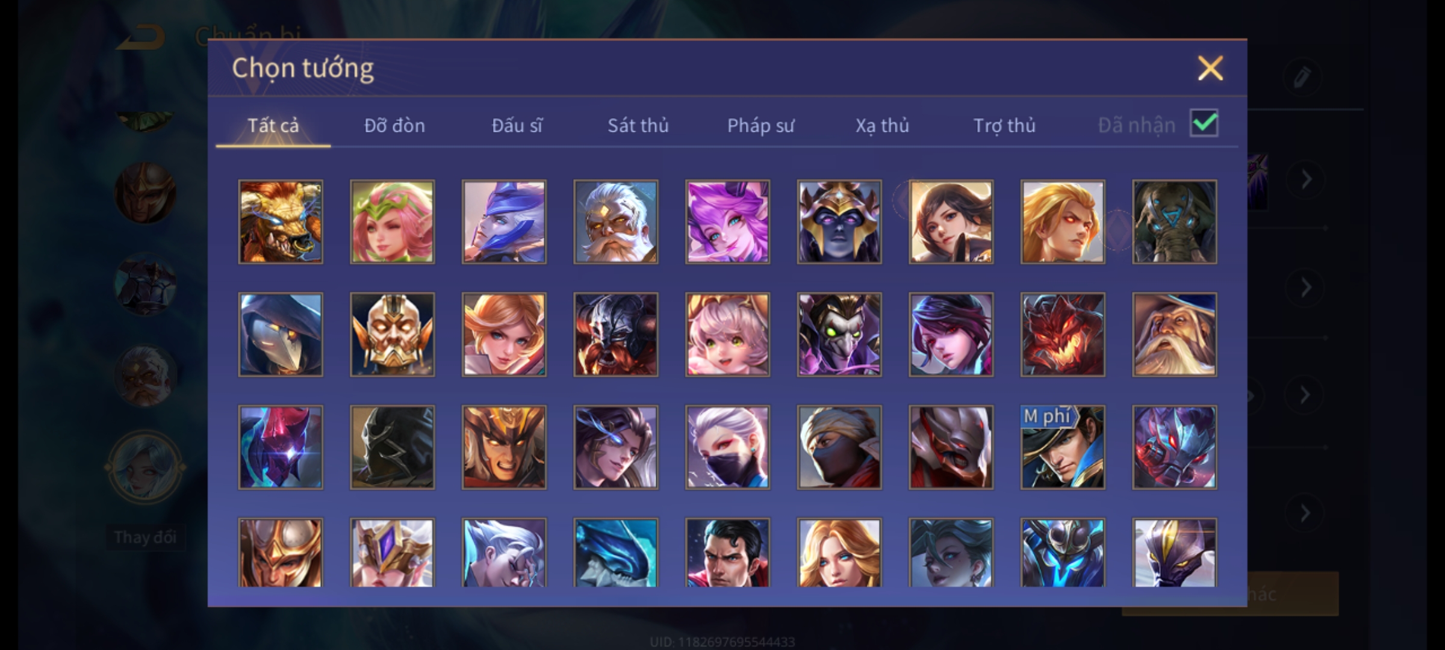Filter heroes by Pháp sư tab
The height and width of the screenshot is (650, 1445).
(x=761, y=125)
